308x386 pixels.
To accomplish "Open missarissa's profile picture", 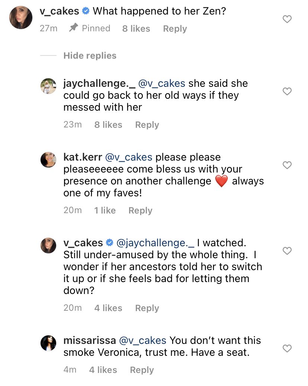I will pyautogui.click(x=48, y=343).
